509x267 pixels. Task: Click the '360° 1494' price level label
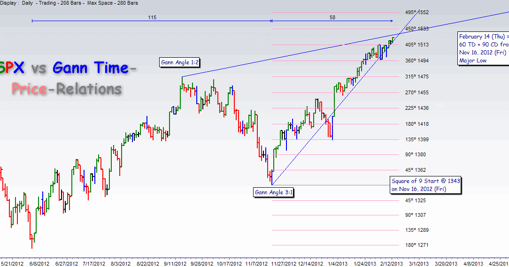click(x=417, y=61)
